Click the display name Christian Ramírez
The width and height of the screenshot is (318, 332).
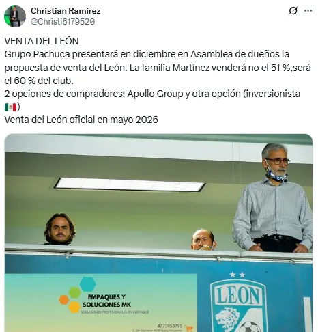pyautogui.click(x=66, y=11)
